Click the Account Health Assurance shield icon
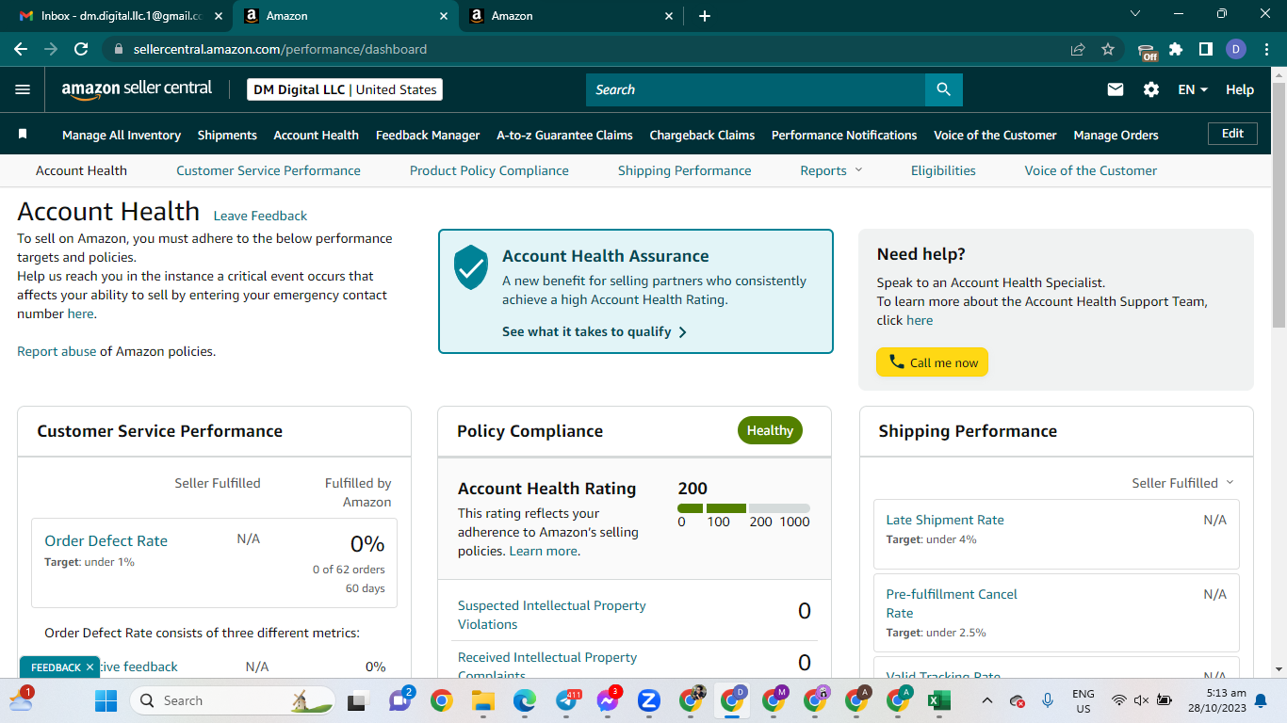 tap(470, 267)
